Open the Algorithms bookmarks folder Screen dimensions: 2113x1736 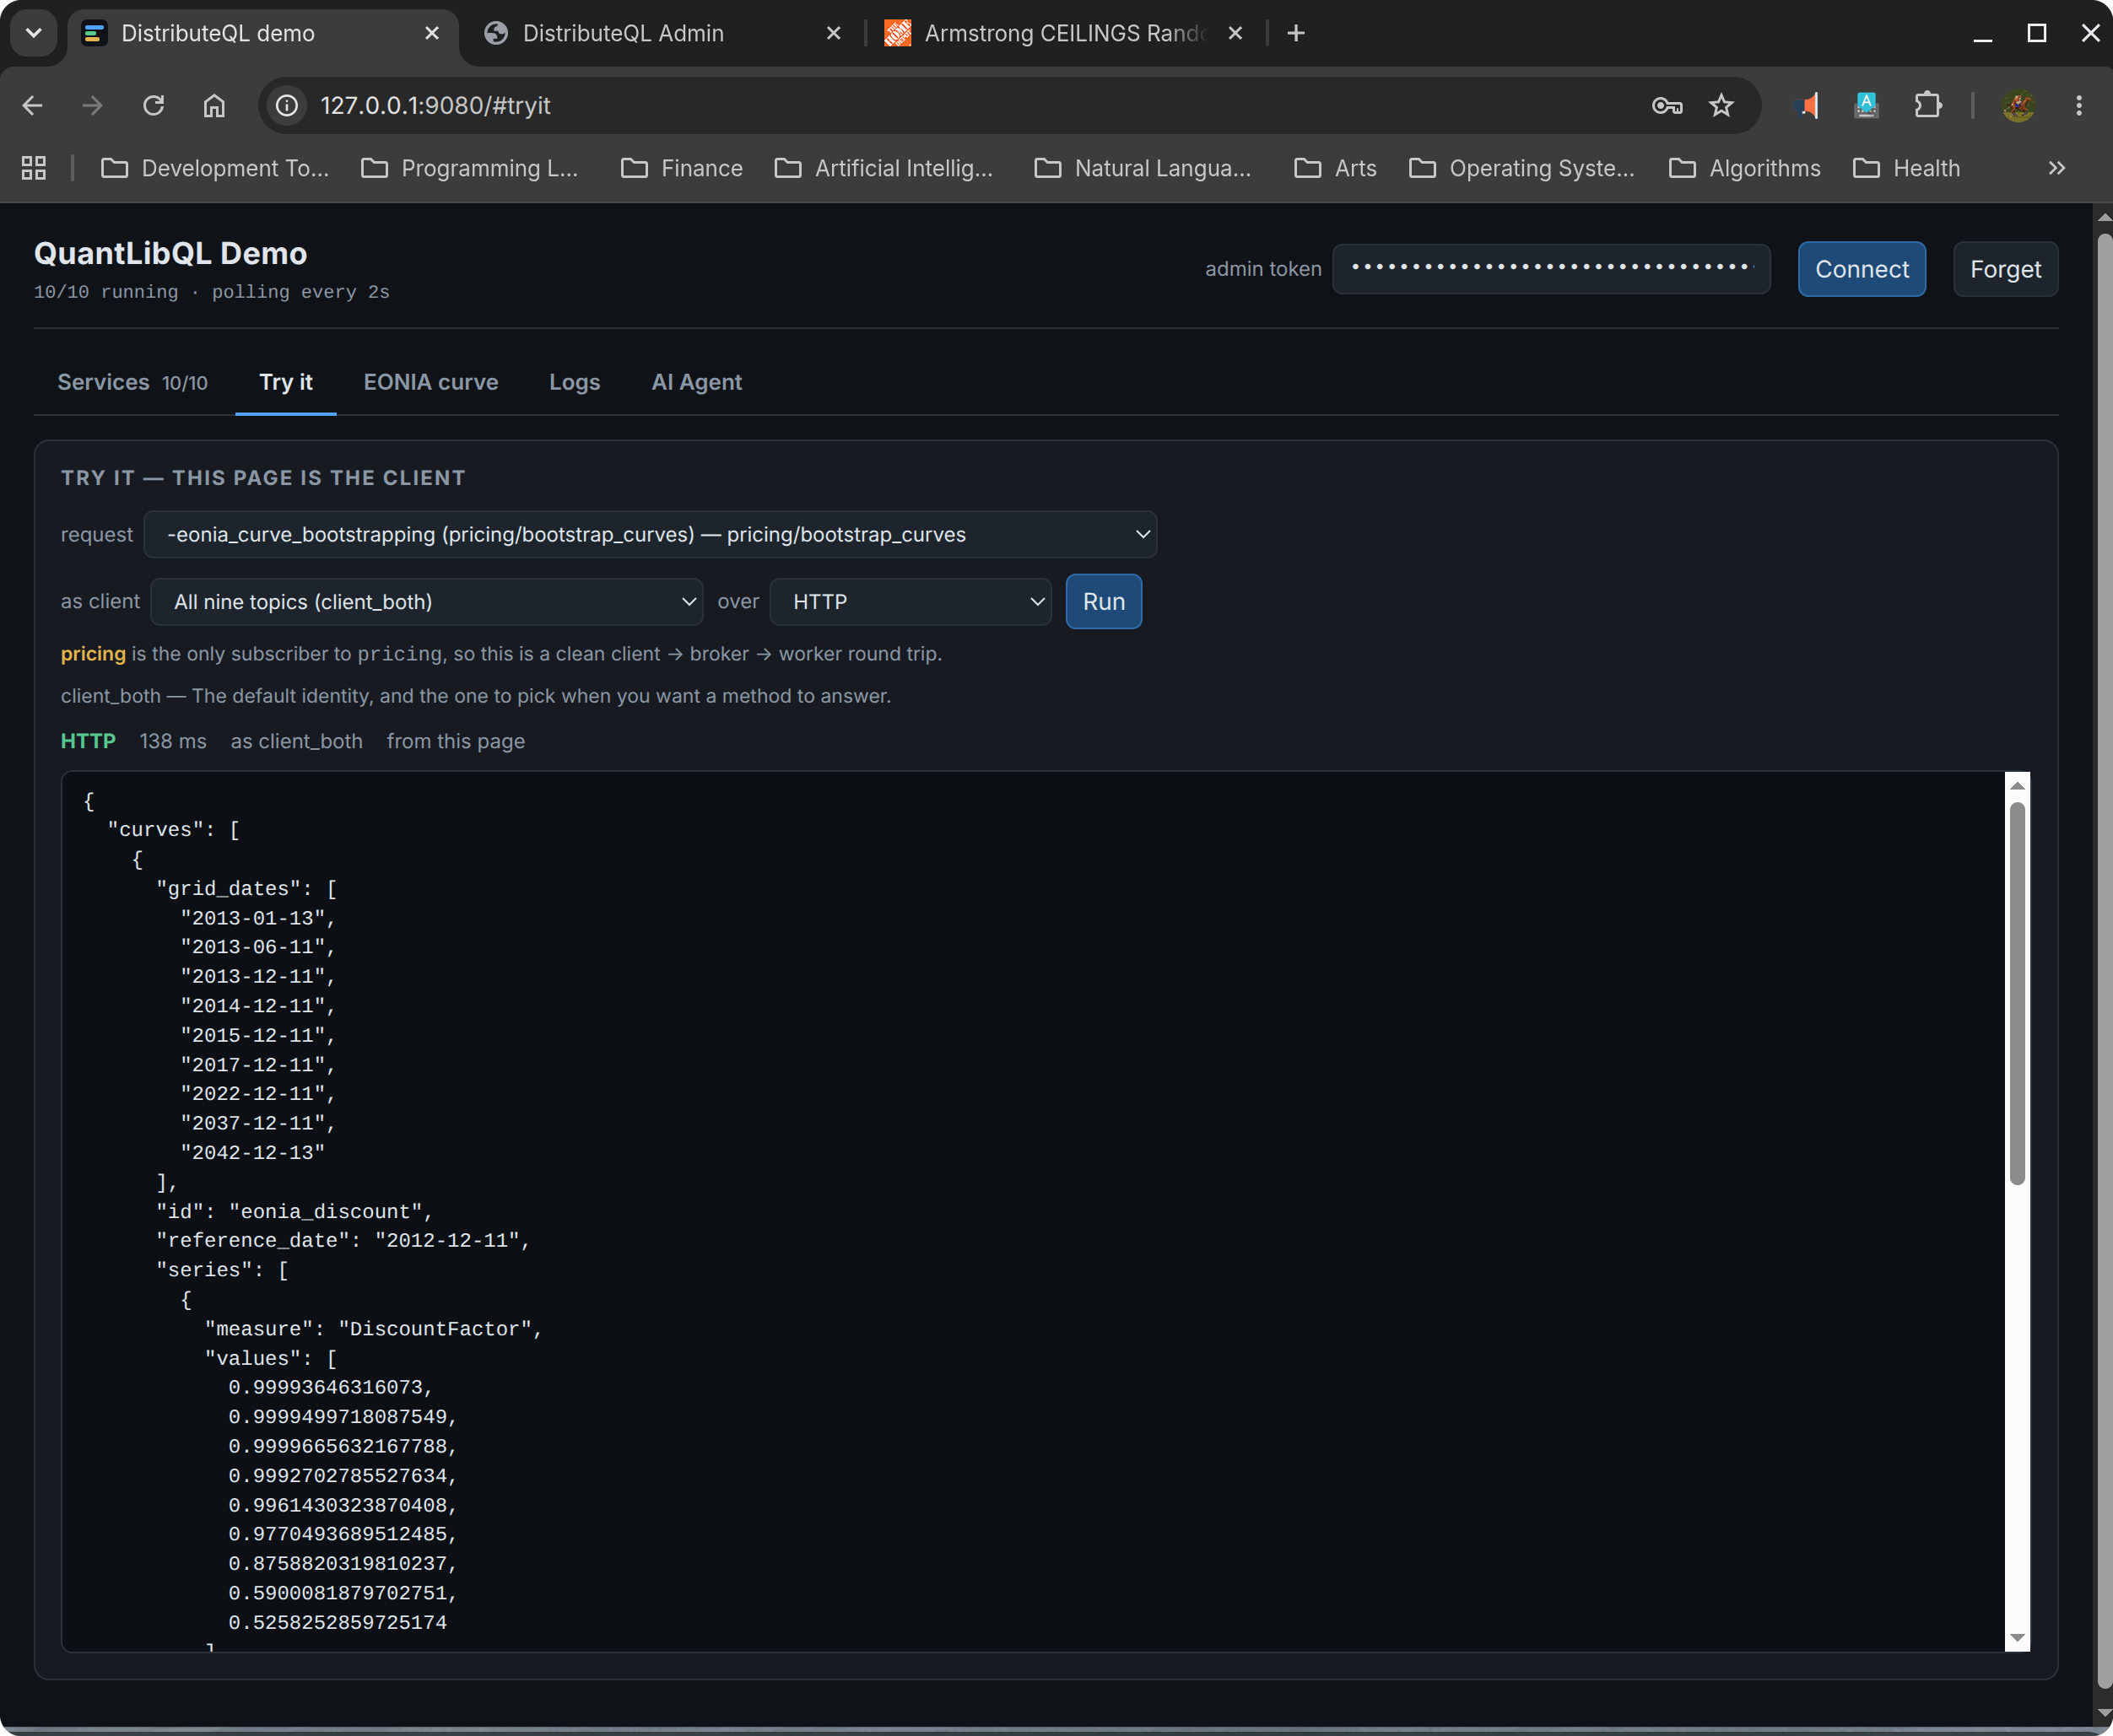[x=1744, y=168]
